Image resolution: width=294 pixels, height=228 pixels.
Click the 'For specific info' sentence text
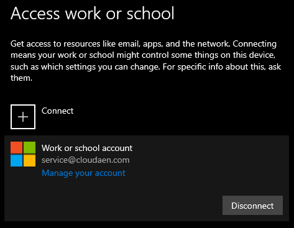[222, 67]
